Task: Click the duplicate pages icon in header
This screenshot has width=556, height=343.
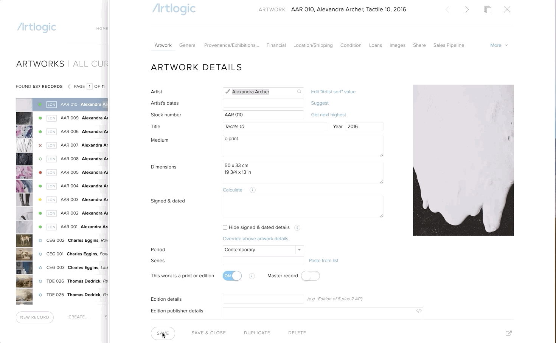Action: (488, 9)
